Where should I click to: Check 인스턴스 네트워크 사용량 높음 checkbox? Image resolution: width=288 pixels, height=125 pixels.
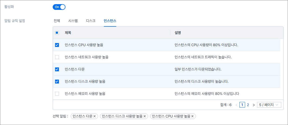coord(57,57)
